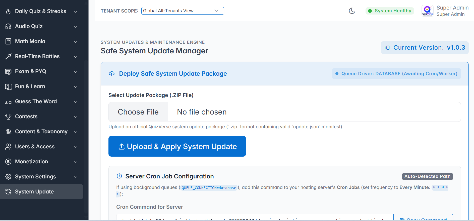
Task: Expand the Contests chevron
Action: coord(76,117)
